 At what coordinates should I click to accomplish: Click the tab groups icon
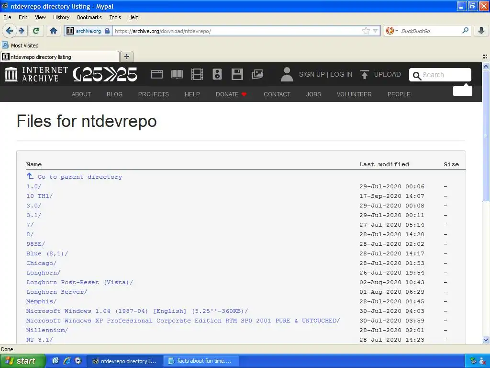(x=485, y=57)
